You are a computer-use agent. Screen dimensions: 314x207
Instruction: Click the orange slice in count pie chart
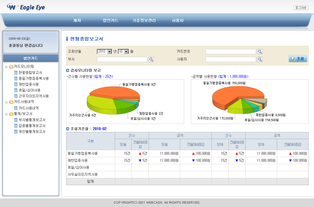point(112,92)
